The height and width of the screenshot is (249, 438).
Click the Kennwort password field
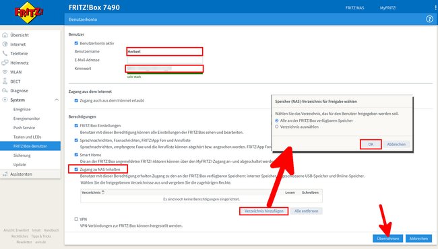click(164, 69)
